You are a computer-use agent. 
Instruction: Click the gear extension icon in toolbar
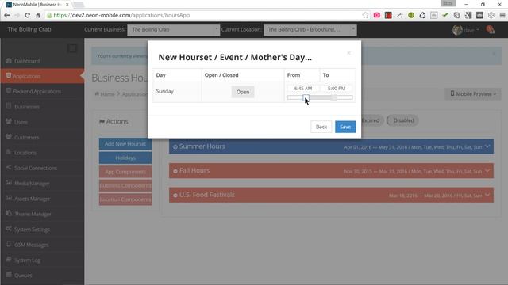point(491,15)
